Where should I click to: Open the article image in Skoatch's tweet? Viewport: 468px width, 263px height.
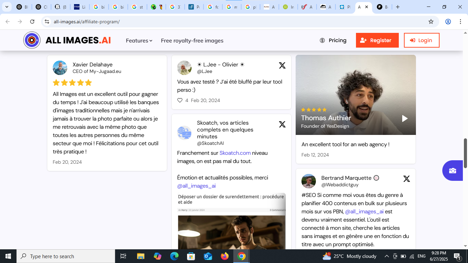point(232,221)
